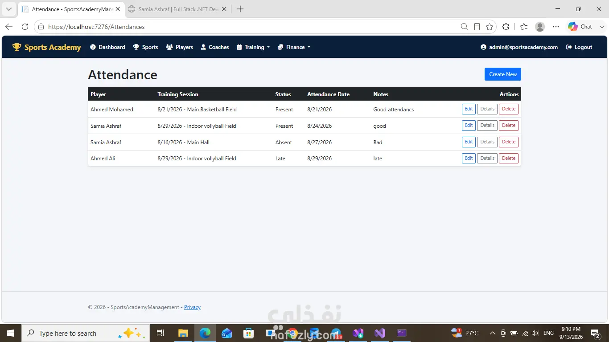Open the browser Extensions puzzle icon

click(x=506, y=27)
